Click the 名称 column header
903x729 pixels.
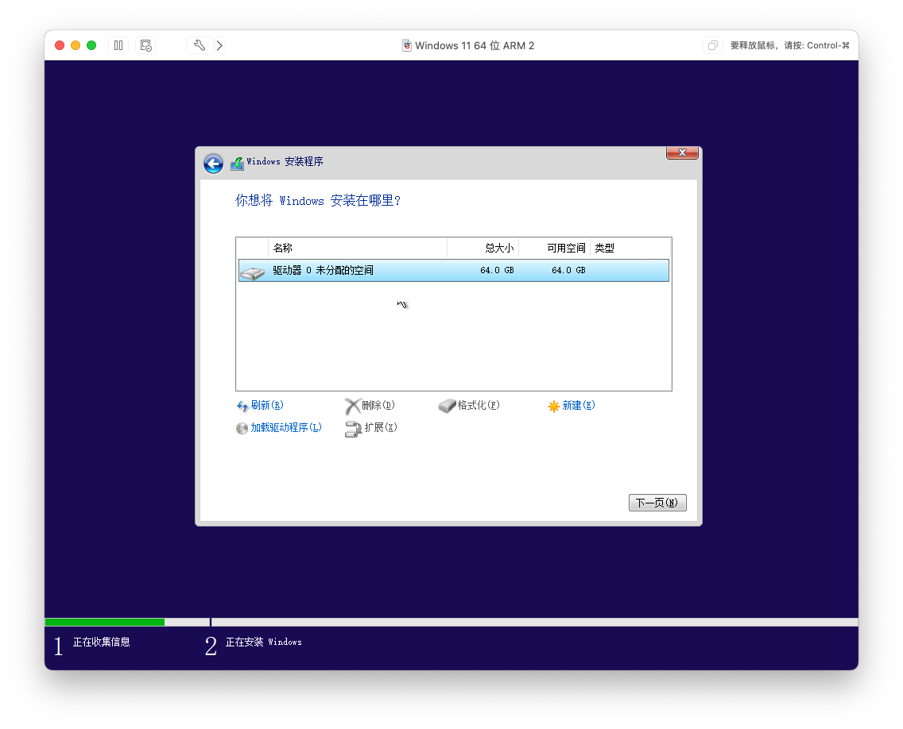[x=358, y=248]
